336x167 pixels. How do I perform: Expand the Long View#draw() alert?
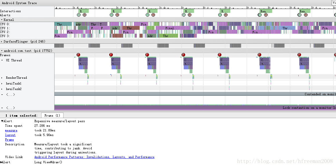click(1, 162)
